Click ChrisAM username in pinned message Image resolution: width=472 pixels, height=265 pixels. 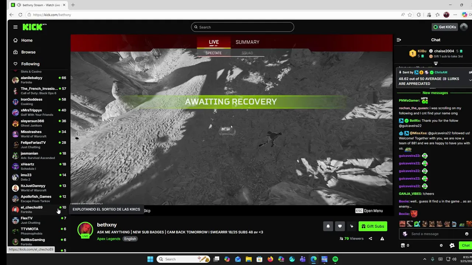tap(441, 73)
